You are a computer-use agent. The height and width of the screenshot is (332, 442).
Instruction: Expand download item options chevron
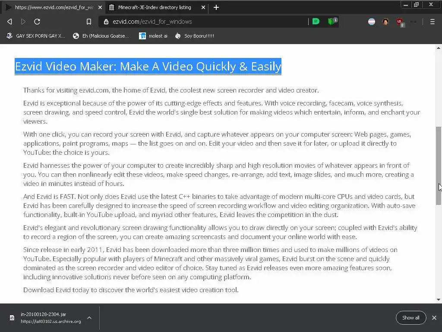pos(89,318)
